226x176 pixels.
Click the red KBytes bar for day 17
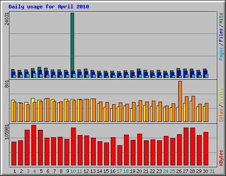(x=120, y=155)
